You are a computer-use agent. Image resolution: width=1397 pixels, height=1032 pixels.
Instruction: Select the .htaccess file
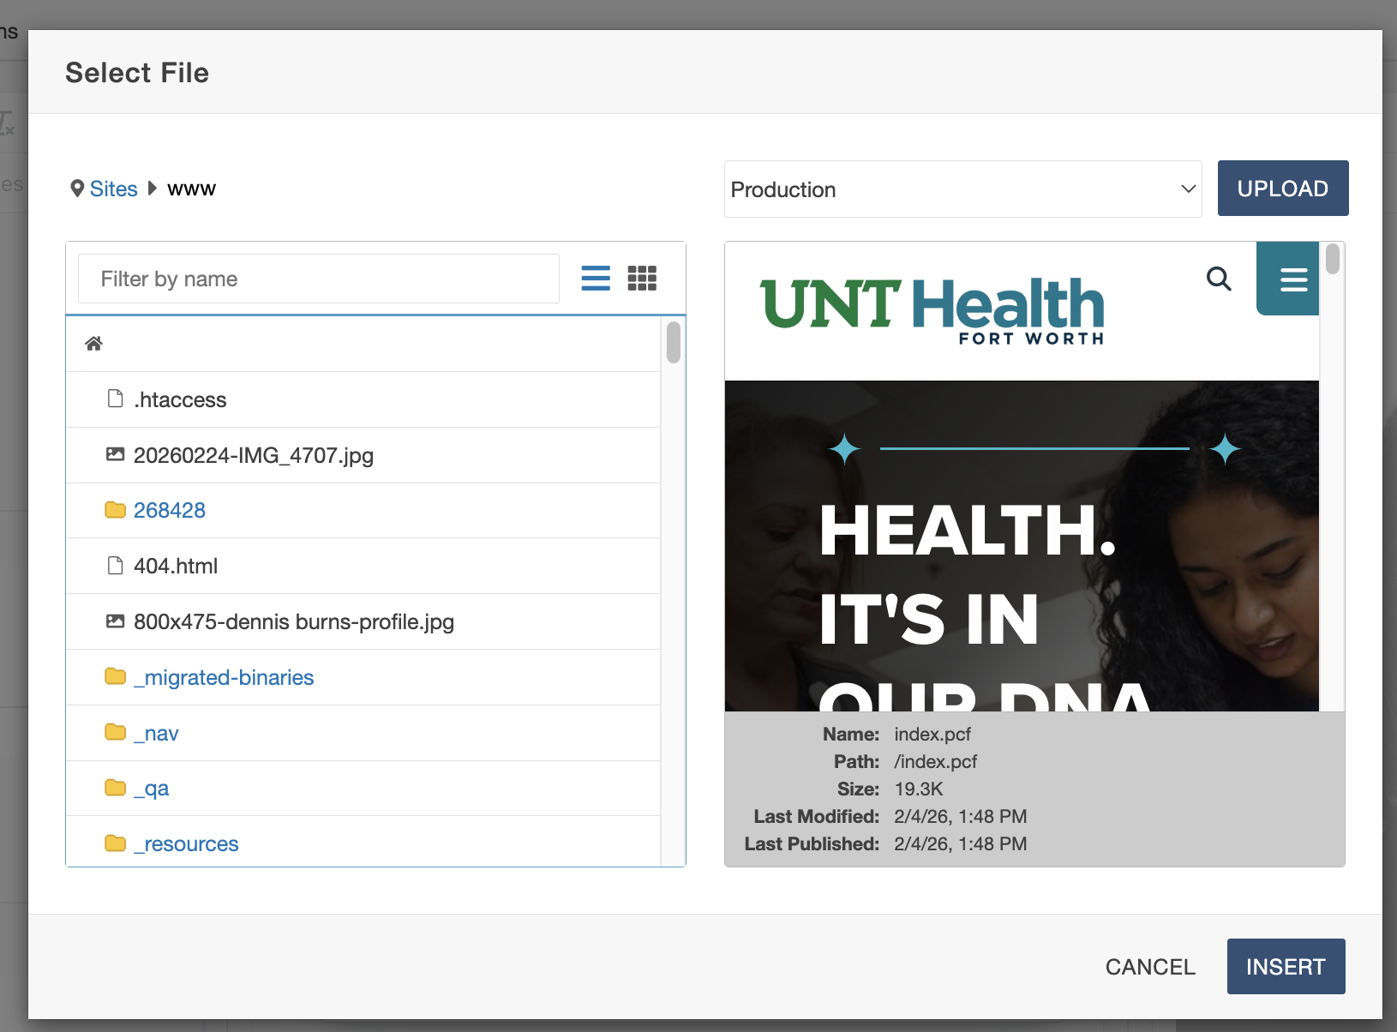(180, 400)
